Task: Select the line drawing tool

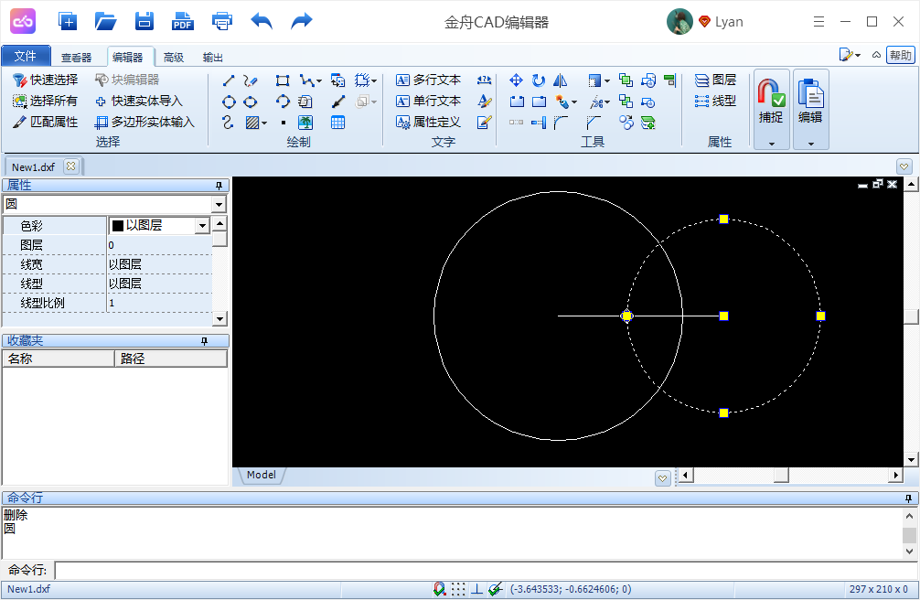Action: (x=229, y=80)
